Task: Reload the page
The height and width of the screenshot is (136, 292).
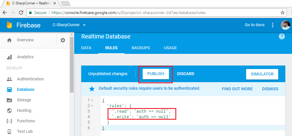Action: (21, 13)
